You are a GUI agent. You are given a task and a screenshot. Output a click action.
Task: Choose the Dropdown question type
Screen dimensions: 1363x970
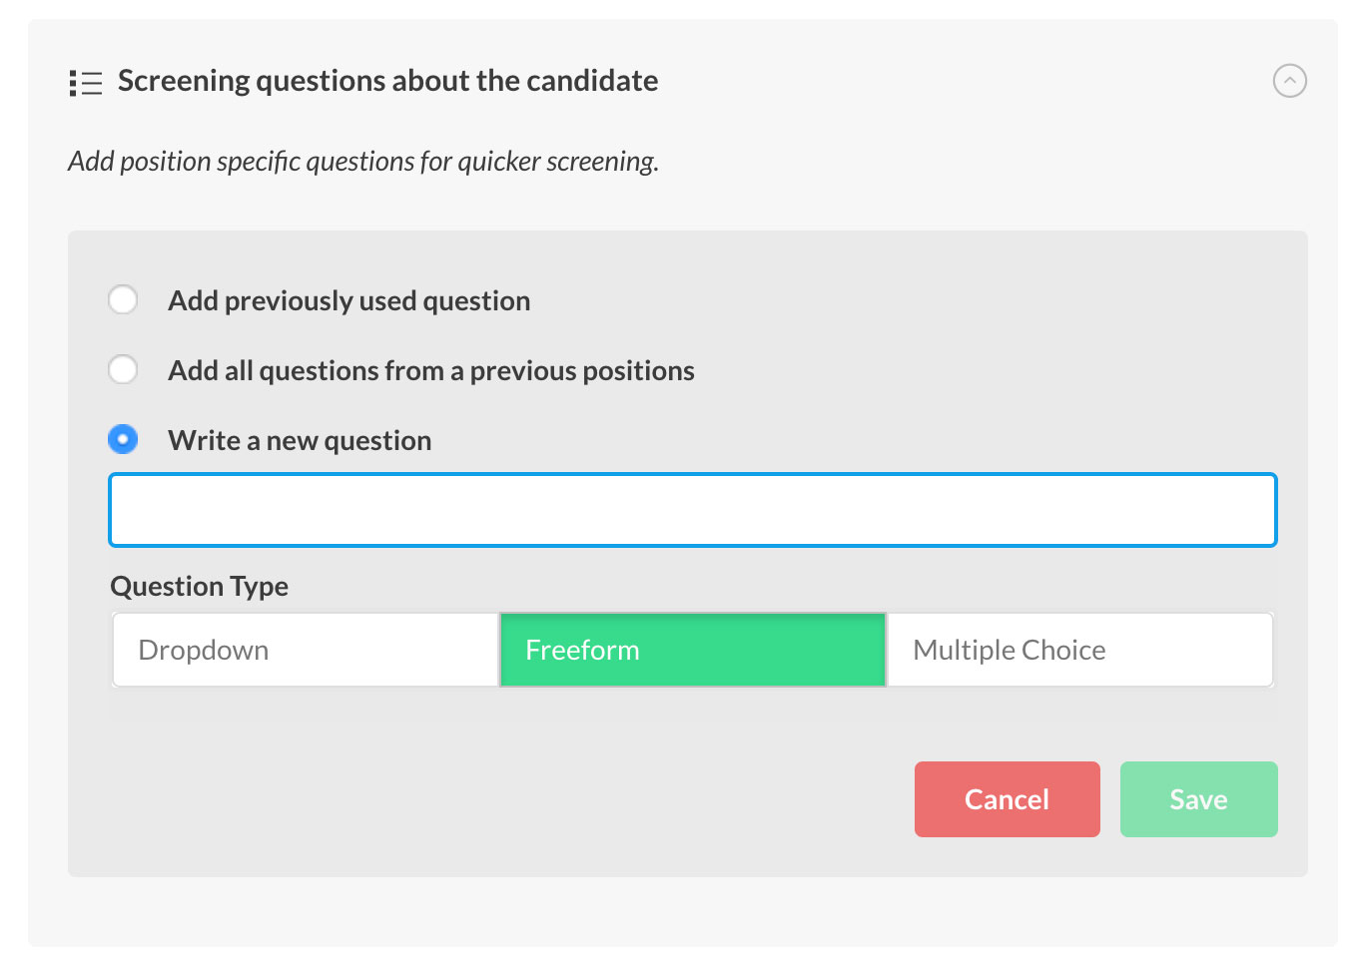(306, 650)
